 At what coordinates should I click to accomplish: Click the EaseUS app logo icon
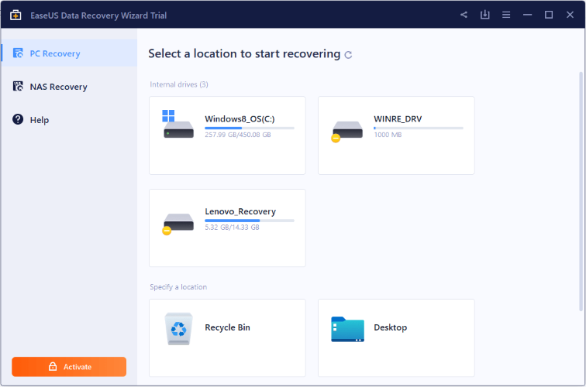coord(16,15)
